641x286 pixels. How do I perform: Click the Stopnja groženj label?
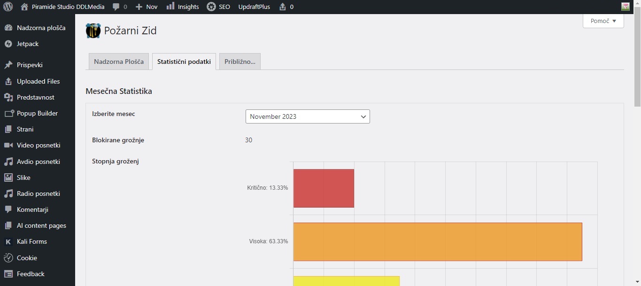coord(116,162)
